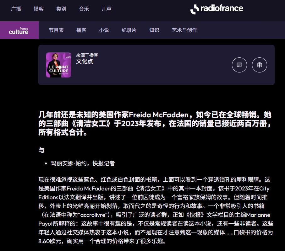Open 广播 in the top navigation
285x251 pixels.
point(16,9)
